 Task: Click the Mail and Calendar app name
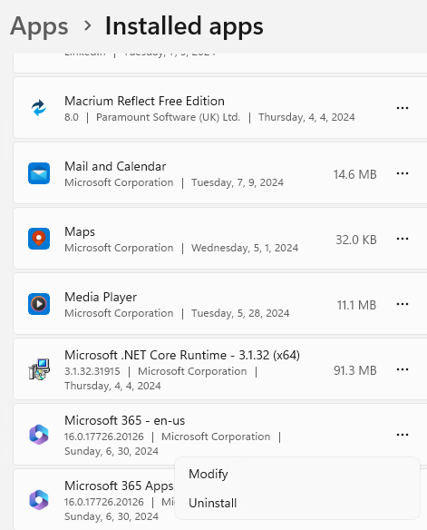tap(115, 166)
